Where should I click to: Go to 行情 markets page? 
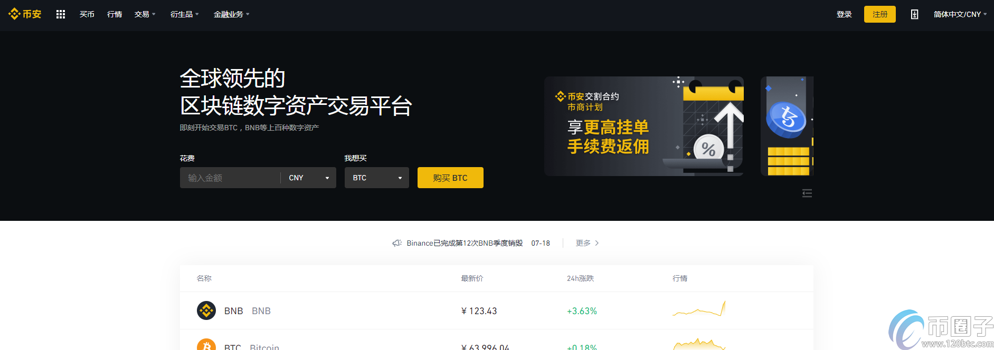[x=115, y=14]
